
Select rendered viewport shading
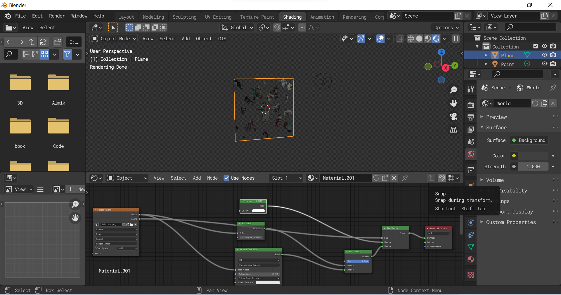pyautogui.click(x=436, y=39)
